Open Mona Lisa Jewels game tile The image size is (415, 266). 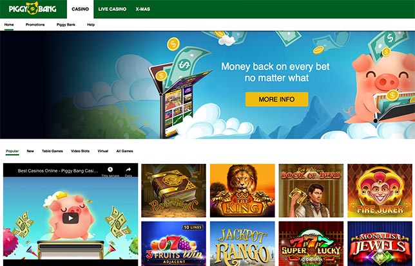[x=380, y=244]
